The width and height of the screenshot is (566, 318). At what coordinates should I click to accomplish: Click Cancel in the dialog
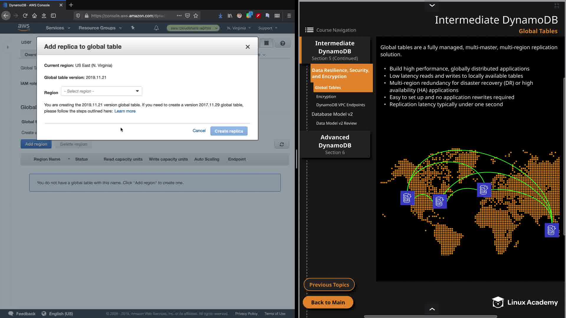pos(199,131)
